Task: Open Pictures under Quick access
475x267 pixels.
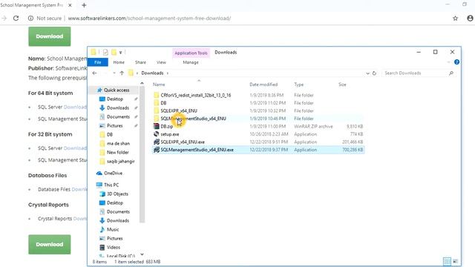Action: tap(114, 125)
